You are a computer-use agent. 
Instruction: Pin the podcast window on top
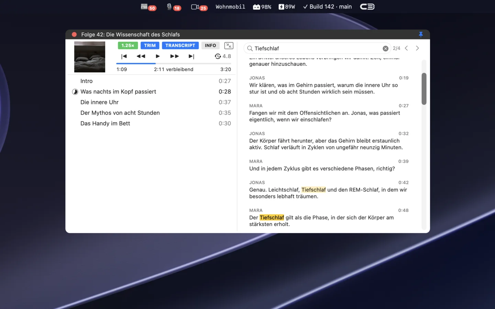coord(421,34)
